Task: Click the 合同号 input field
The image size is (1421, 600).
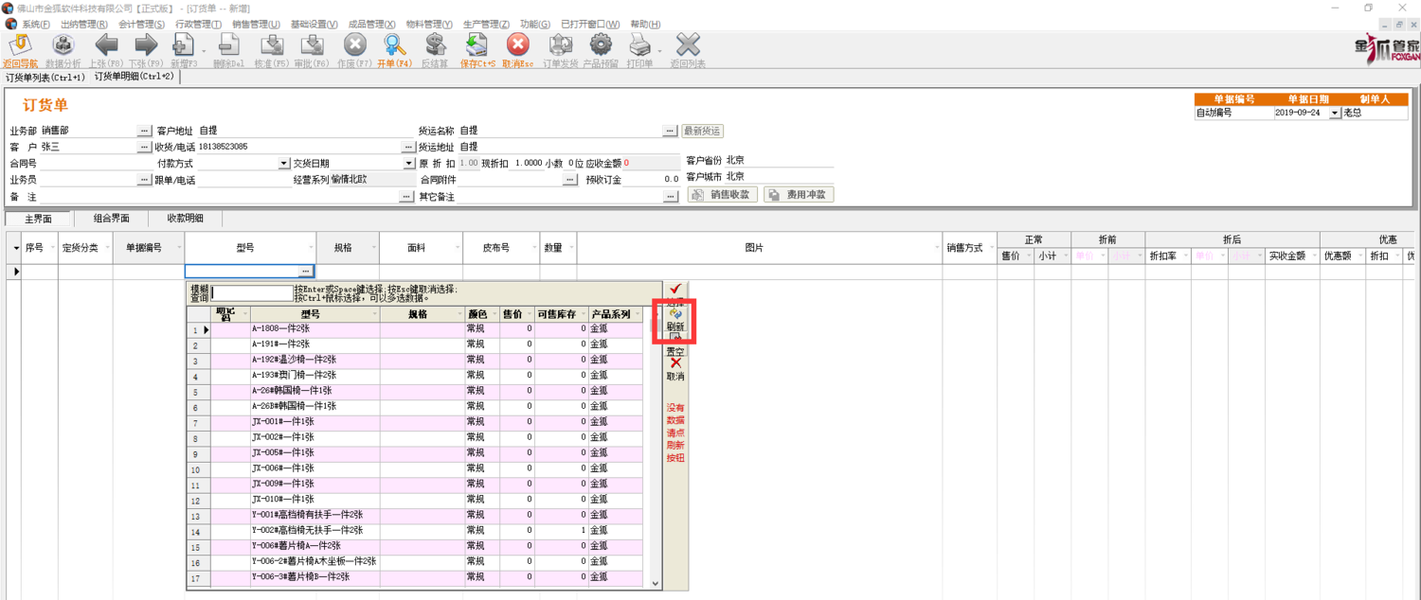Action: [98, 164]
